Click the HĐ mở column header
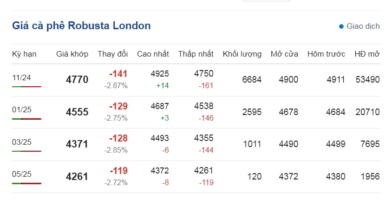 pos(367,54)
